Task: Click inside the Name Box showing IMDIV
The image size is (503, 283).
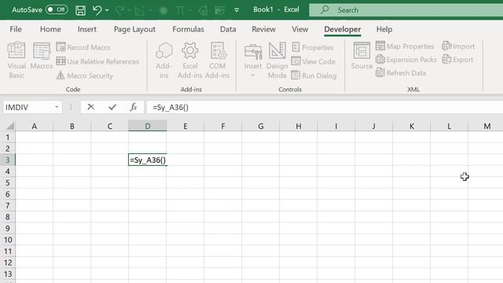Action: pos(28,107)
